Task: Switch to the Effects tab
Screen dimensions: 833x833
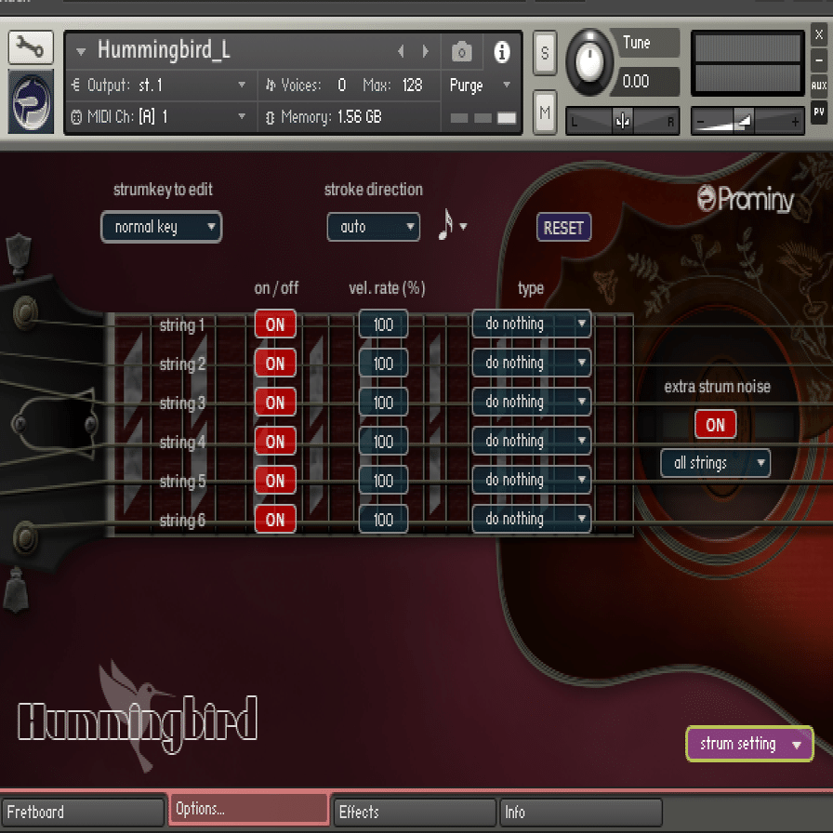Action: point(415,813)
